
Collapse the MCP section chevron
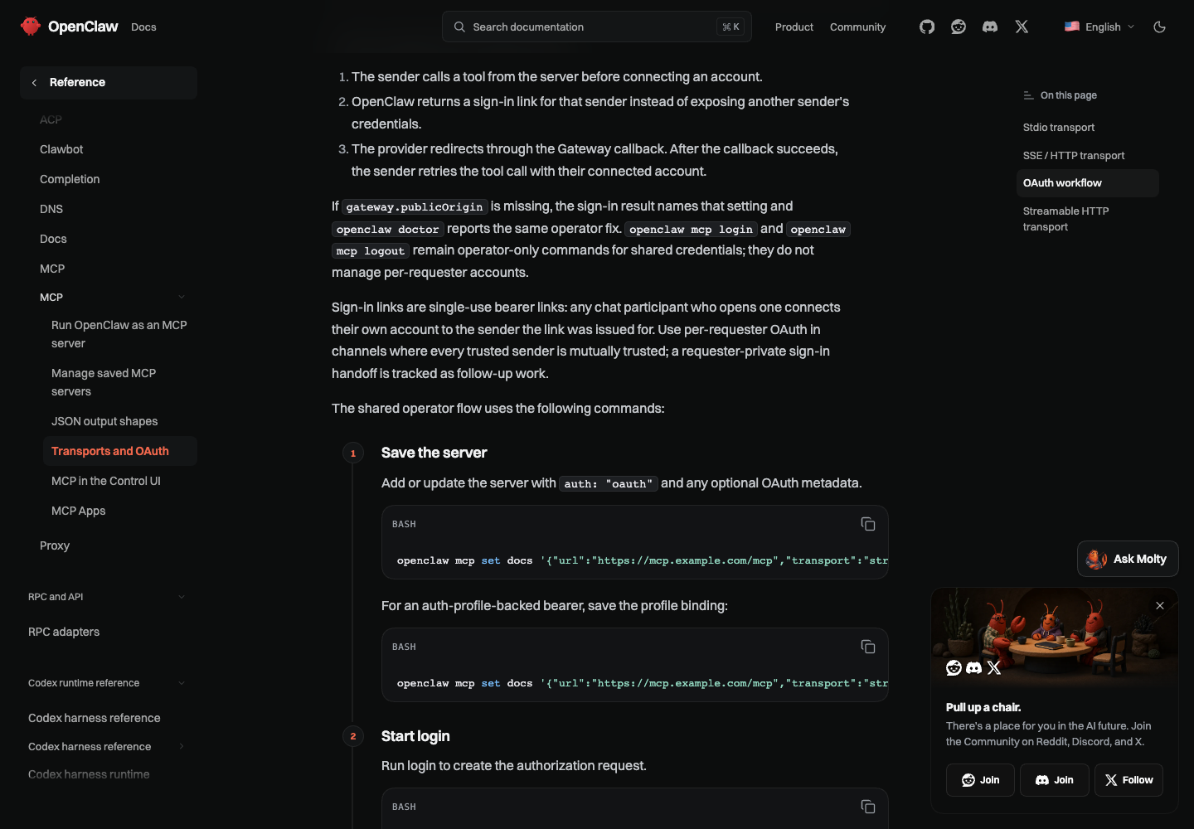[x=182, y=297]
